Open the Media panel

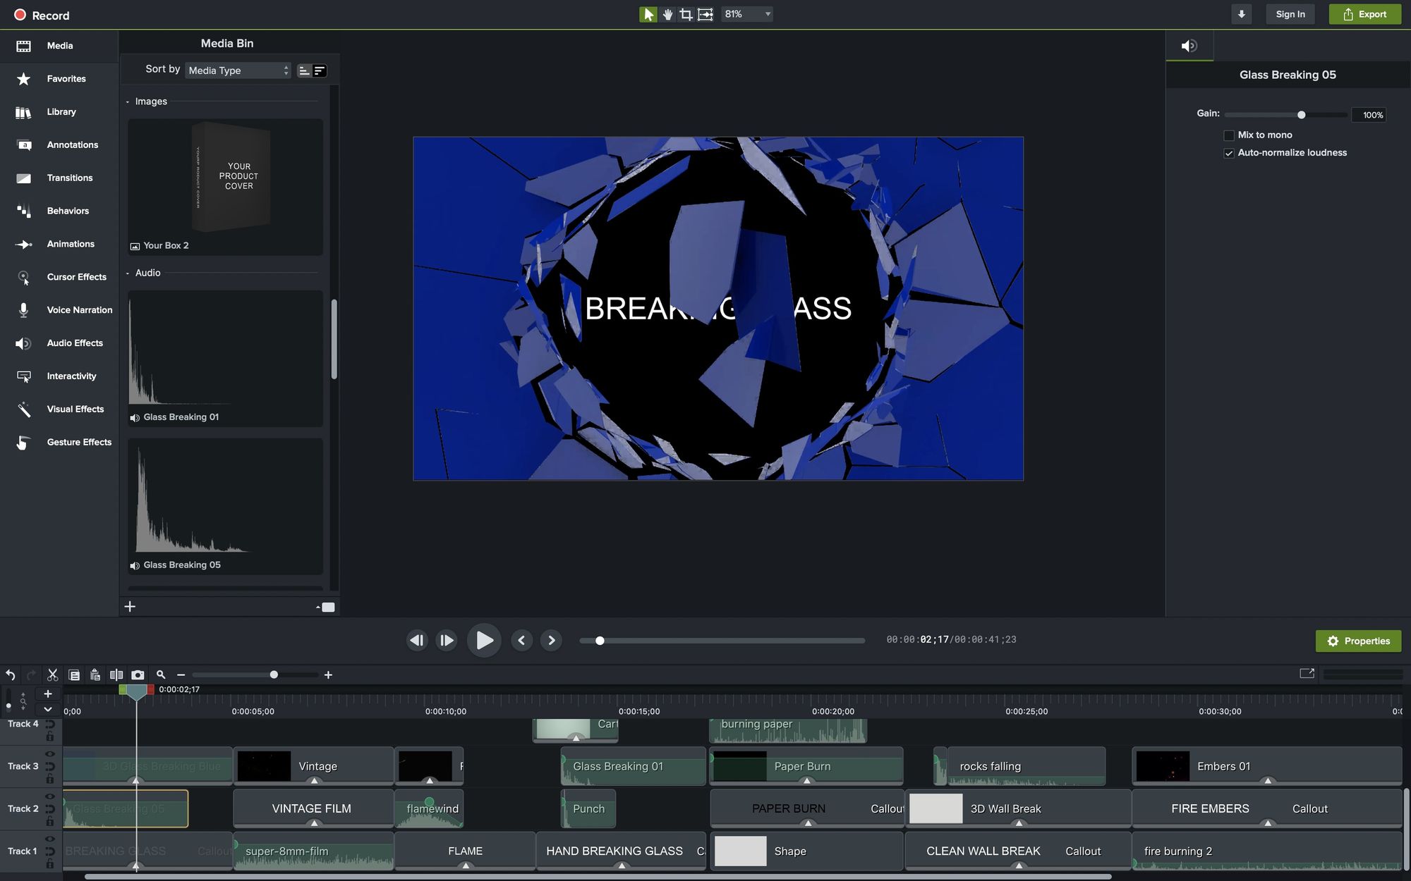click(x=59, y=46)
